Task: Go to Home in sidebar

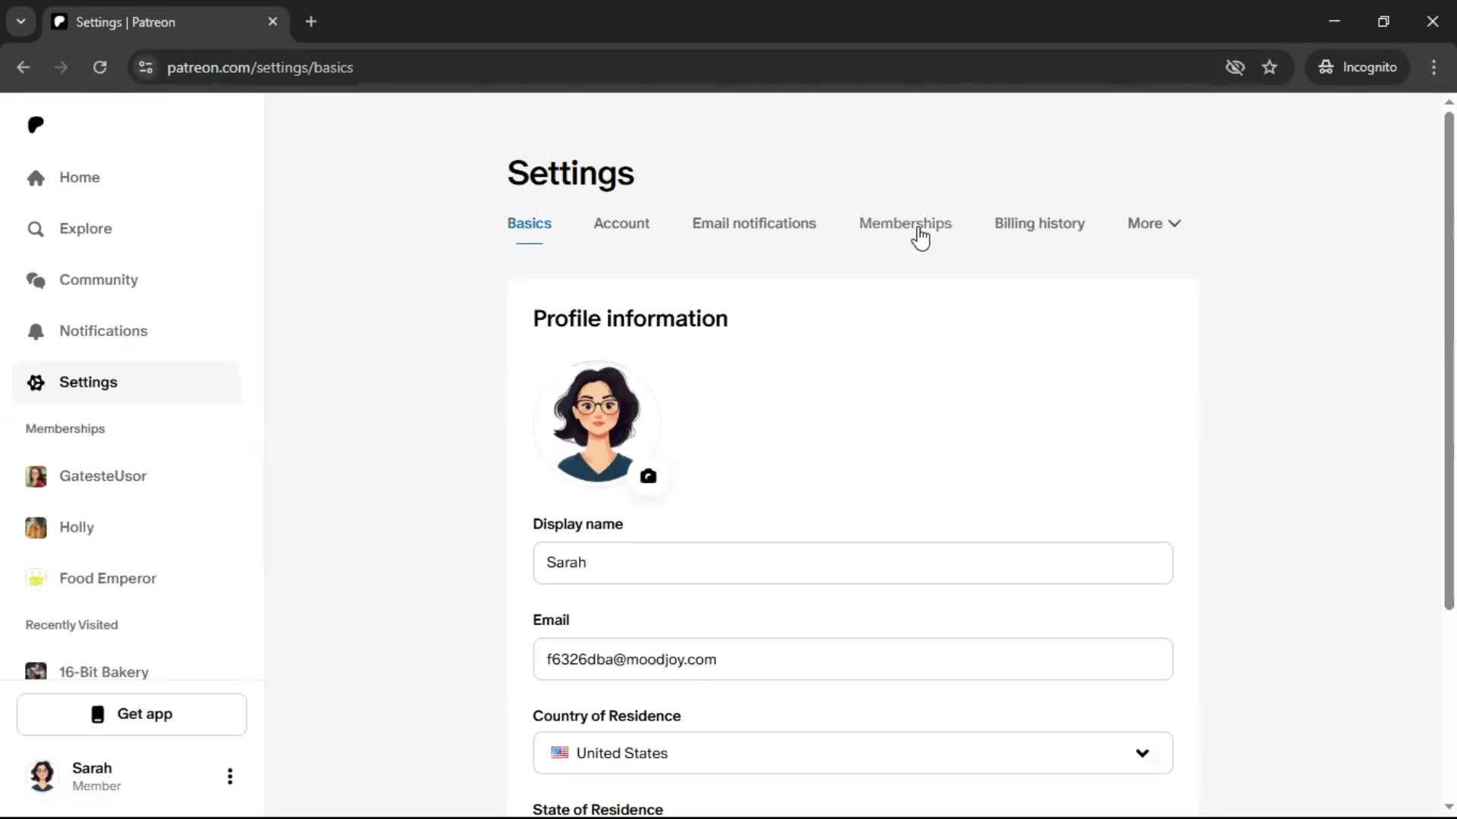Action: [127, 177]
